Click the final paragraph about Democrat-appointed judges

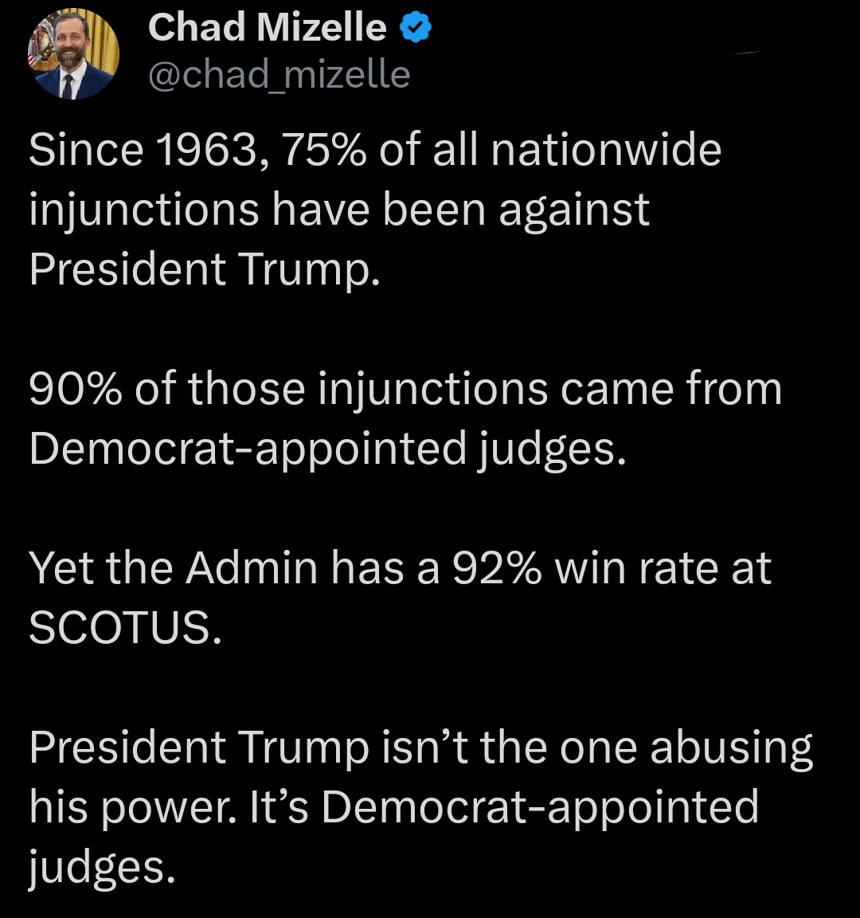(414, 805)
